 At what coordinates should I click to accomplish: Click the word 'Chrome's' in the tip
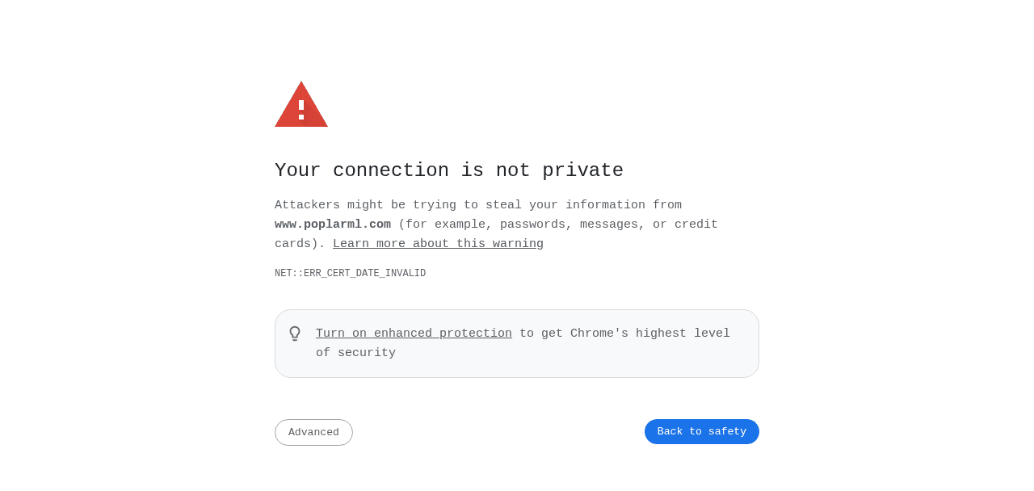(599, 334)
